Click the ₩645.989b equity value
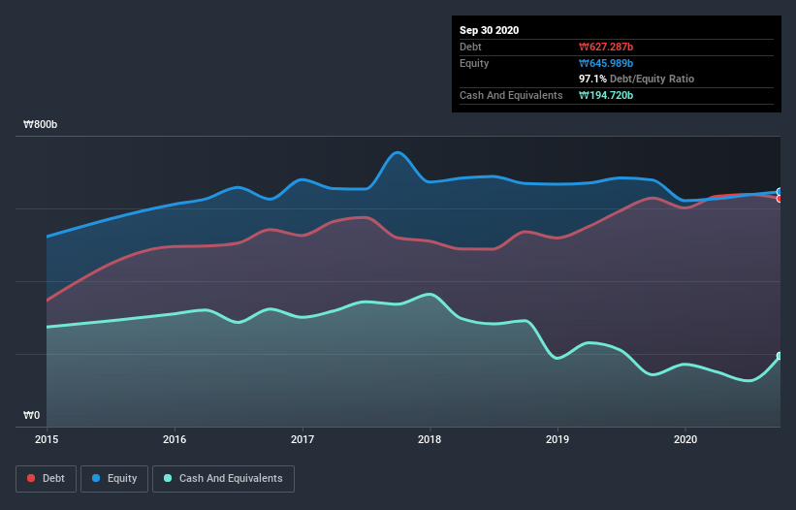Image resolution: width=796 pixels, height=510 pixels. (x=606, y=63)
